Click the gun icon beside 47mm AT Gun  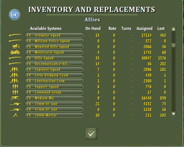click(15, 110)
